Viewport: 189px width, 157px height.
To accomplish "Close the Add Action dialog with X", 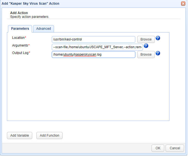I will coord(183,4).
